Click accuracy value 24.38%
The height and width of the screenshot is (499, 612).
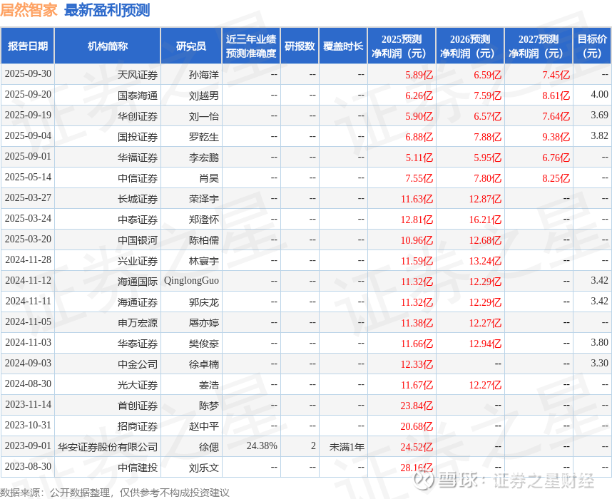pos(262,446)
